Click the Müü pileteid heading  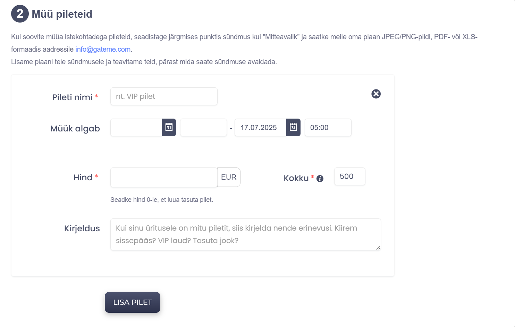[x=62, y=14]
